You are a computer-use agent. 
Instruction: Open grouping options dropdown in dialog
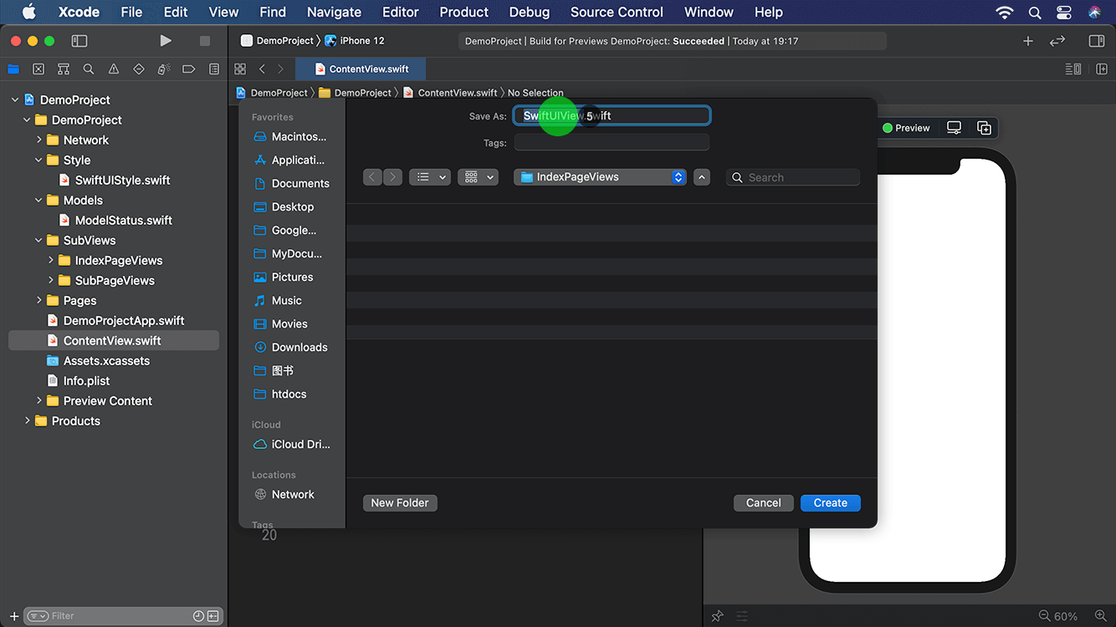[x=479, y=177]
